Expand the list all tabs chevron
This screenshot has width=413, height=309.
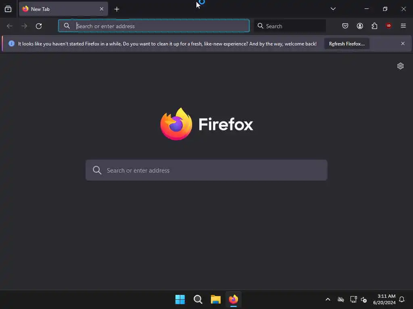coord(333,9)
